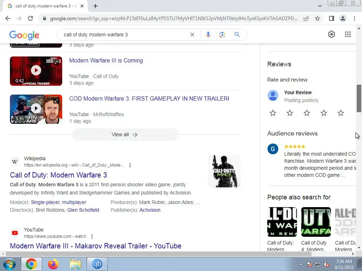Open Modern Warfare III is Coming link

[x=106, y=60]
